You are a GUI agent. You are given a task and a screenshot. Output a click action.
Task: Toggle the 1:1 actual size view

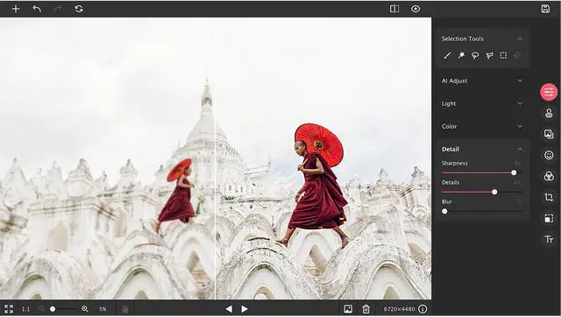[25, 309]
